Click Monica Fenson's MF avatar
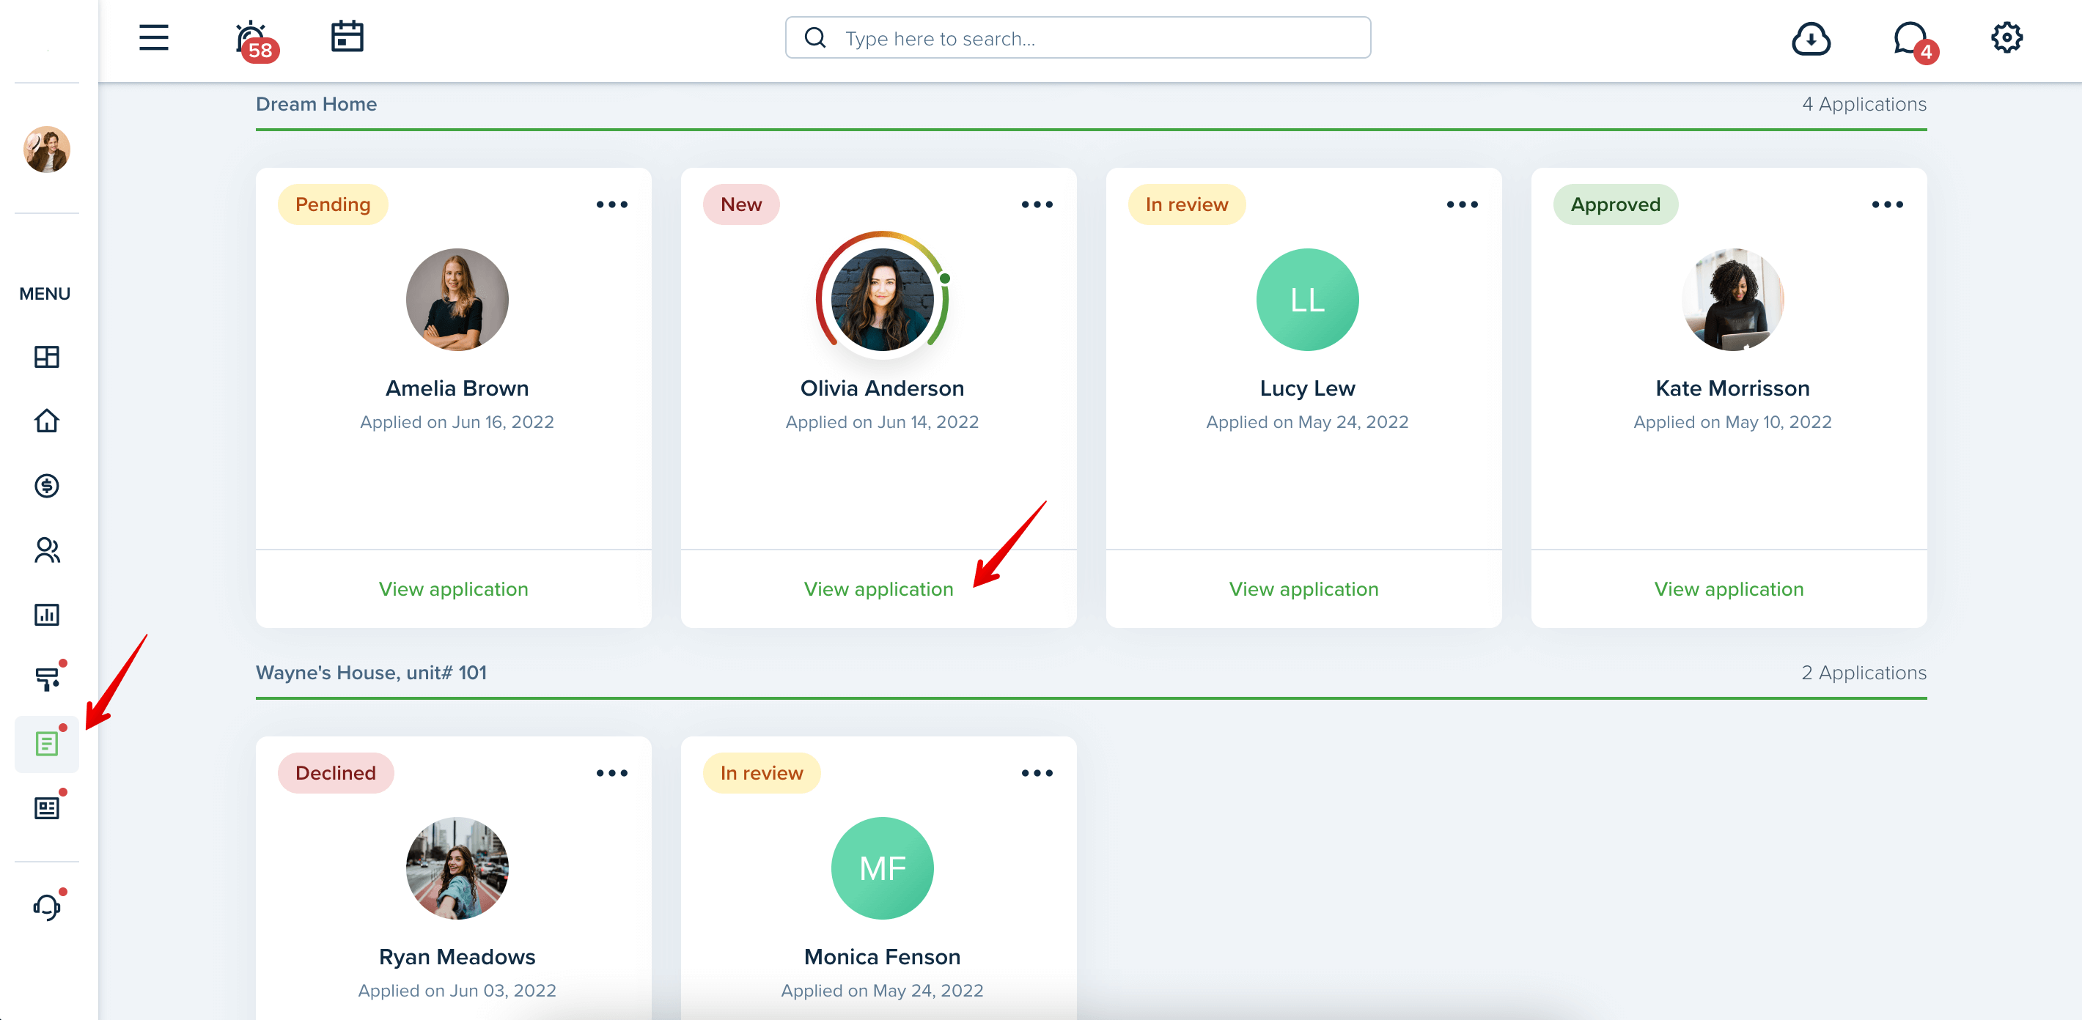Screen dimensions: 2082x1020 pos(882,868)
